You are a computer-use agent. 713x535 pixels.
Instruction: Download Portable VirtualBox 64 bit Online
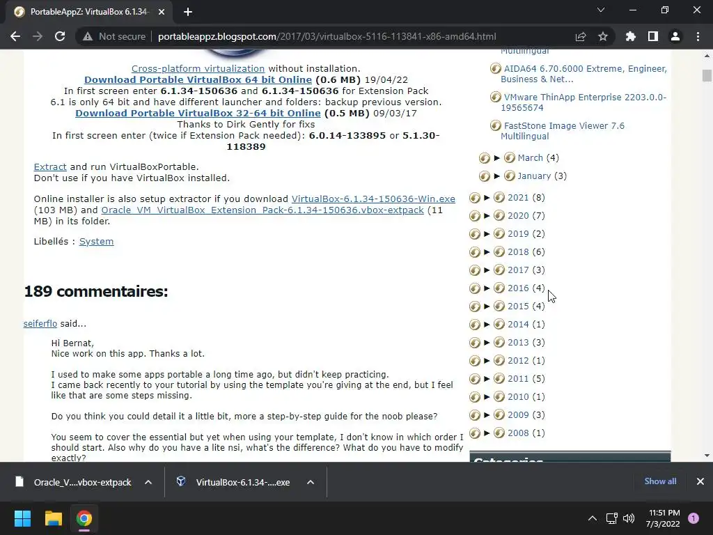[198, 79]
